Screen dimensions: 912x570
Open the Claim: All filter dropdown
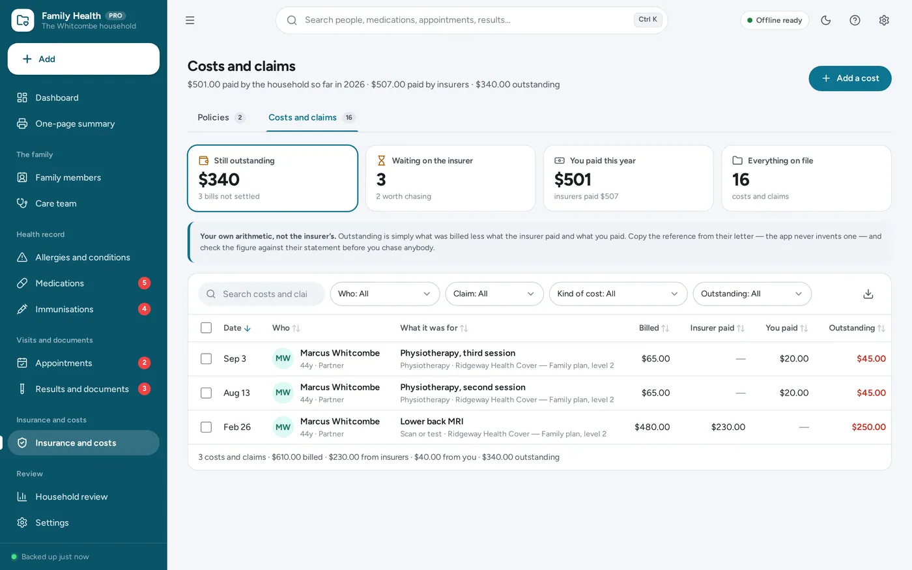(x=494, y=294)
